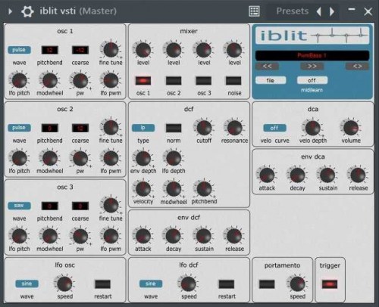Go to previous preset with left arrow
This screenshot has width=379, height=307.
tap(319, 11)
